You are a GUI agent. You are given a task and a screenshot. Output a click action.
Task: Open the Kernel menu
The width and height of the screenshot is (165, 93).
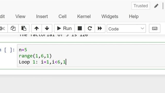point(84,17)
